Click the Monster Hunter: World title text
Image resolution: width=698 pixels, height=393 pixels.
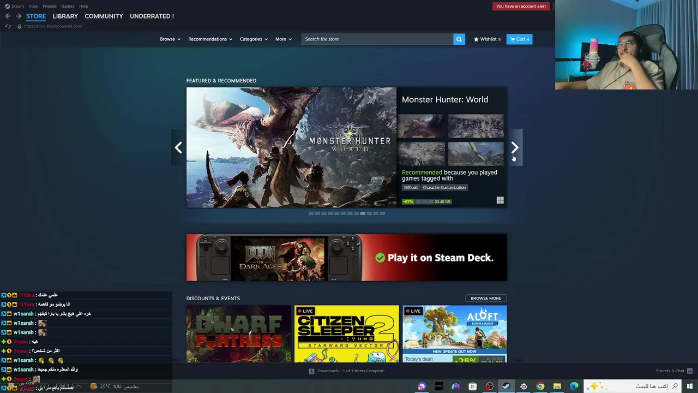coord(445,100)
